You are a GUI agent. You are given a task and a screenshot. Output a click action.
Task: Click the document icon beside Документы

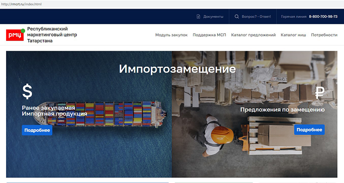click(198, 17)
